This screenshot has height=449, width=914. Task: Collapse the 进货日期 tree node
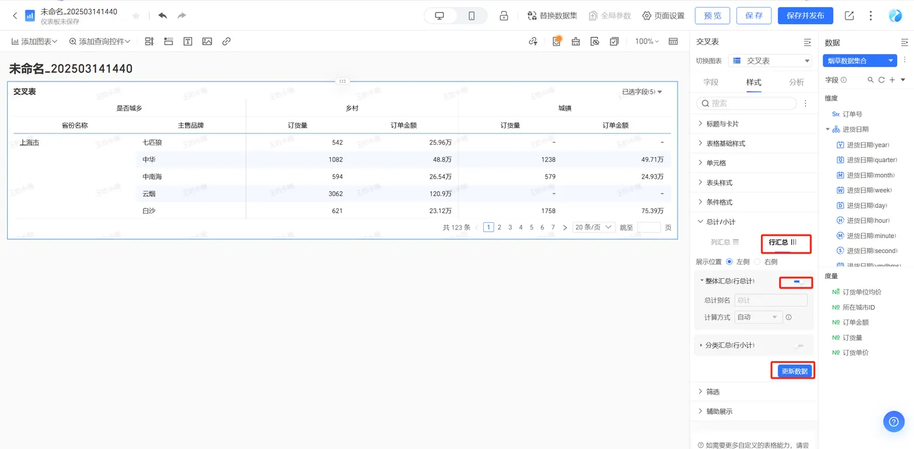tap(828, 130)
